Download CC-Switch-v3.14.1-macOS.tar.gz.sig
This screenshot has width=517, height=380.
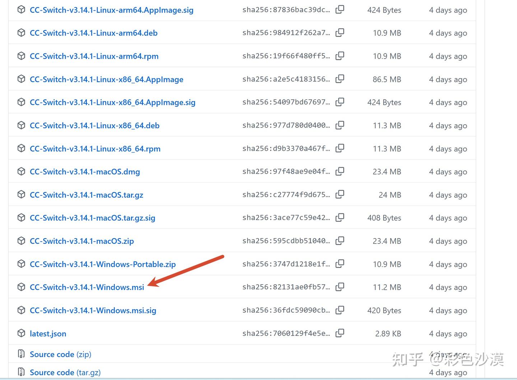click(93, 218)
